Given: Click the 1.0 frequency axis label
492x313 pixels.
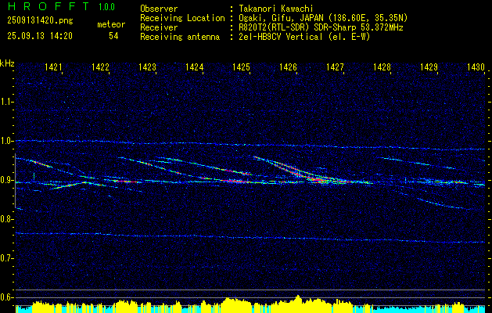Looking at the screenshot, I should click(x=6, y=141).
